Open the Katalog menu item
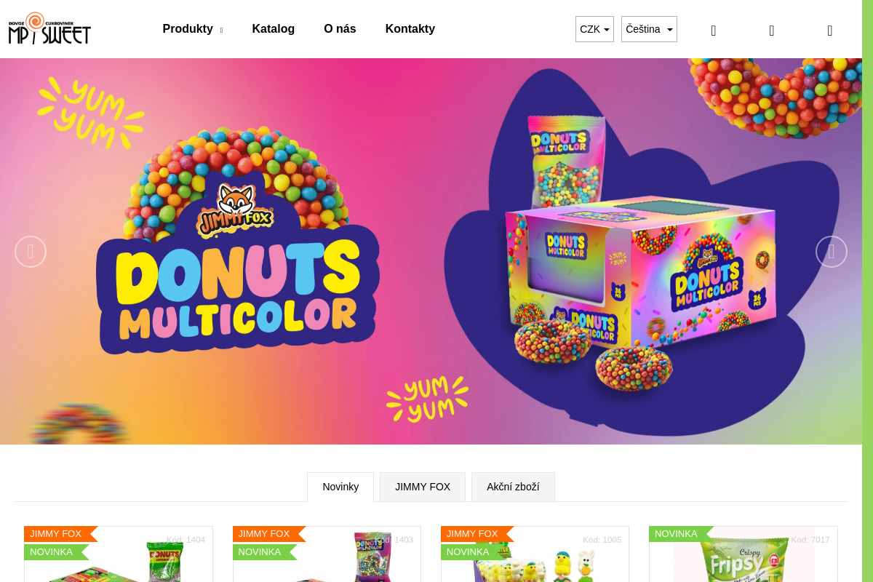Screen dimensions: 873x582 coord(274,29)
